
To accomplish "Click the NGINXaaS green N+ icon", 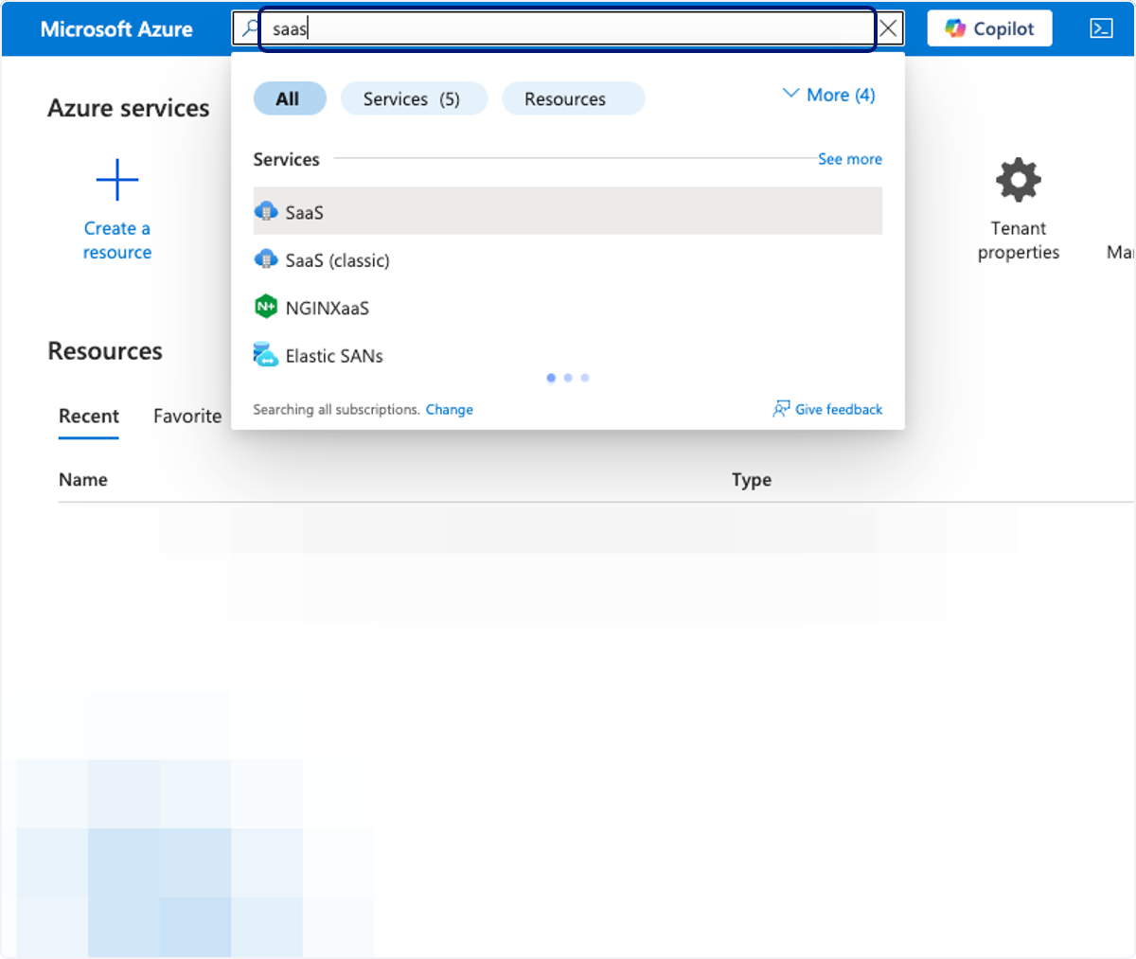I will pos(266,307).
